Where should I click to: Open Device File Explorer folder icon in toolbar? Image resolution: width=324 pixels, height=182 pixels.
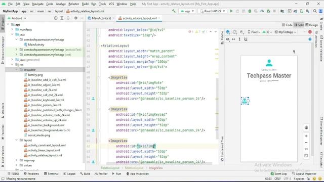pos(282,11)
